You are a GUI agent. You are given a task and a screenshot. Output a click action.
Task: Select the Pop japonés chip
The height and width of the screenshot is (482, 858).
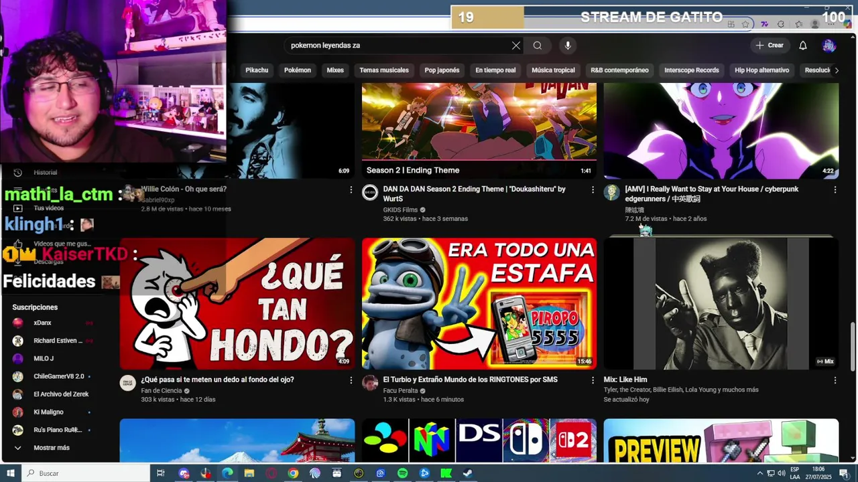[x=442, y=70]
